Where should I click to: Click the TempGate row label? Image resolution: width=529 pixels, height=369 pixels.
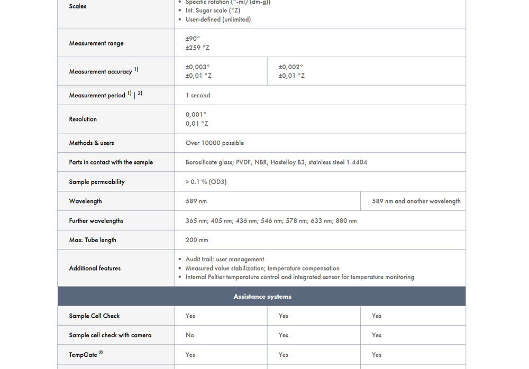coord(83,355)
